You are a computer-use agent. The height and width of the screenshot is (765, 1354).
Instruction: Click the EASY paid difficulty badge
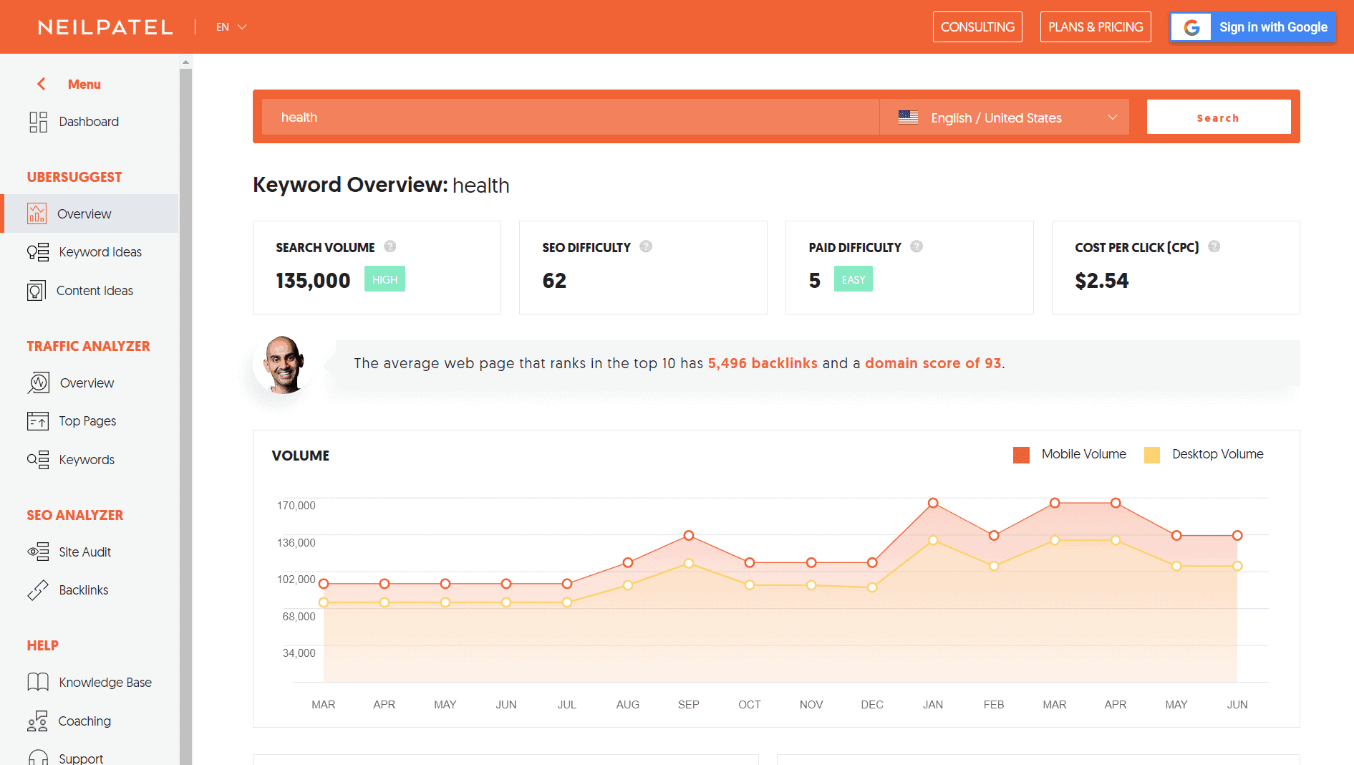coord(853,279)
